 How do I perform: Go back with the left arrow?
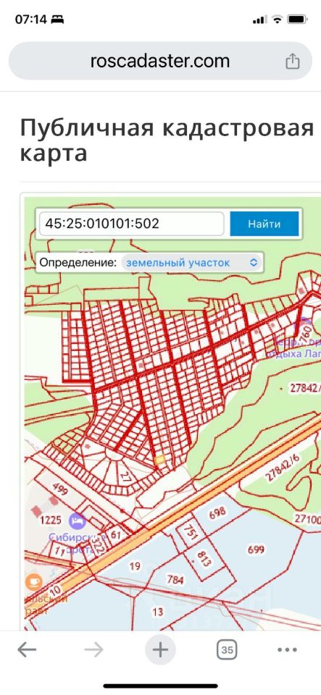[x=27, y=650]
